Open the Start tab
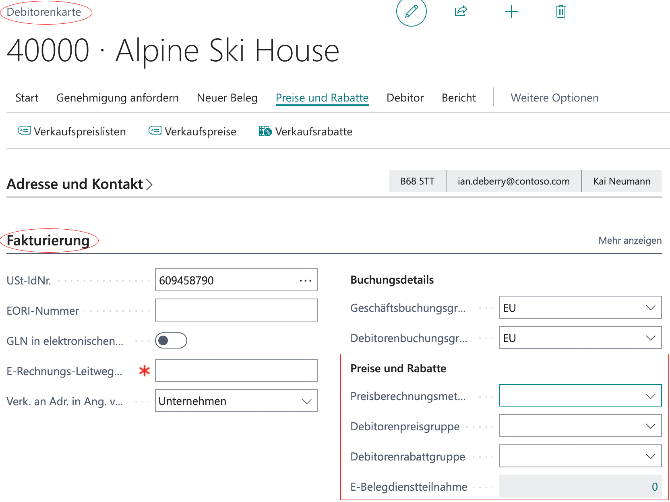This screenshot has width=670, height=502. (27, 98)
